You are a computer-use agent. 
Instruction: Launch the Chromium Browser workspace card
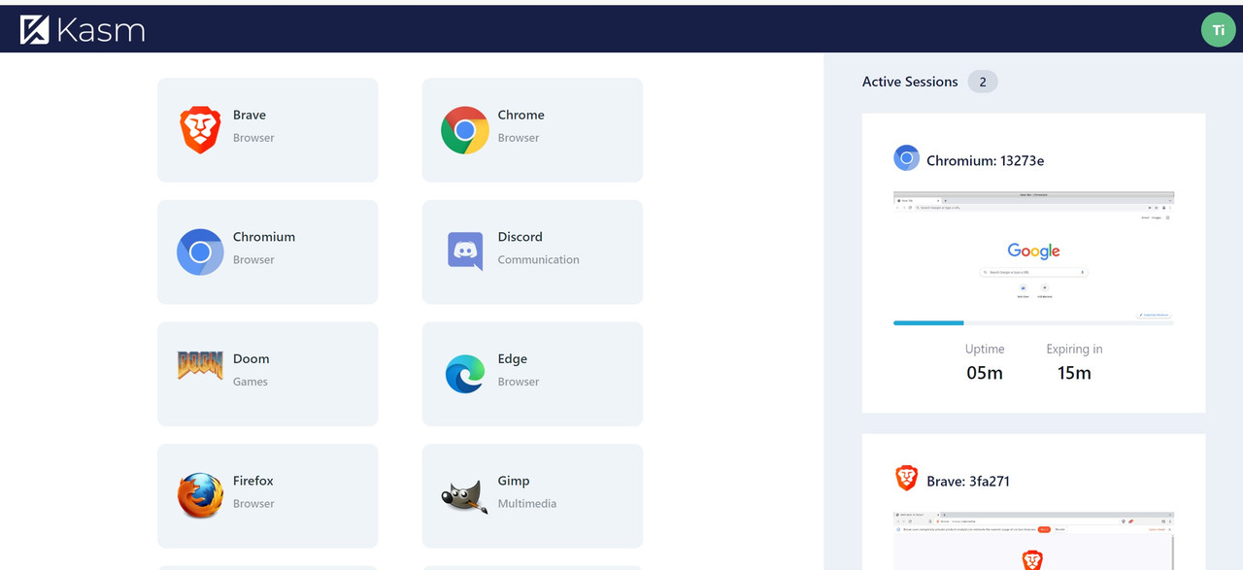coord(268,252)
